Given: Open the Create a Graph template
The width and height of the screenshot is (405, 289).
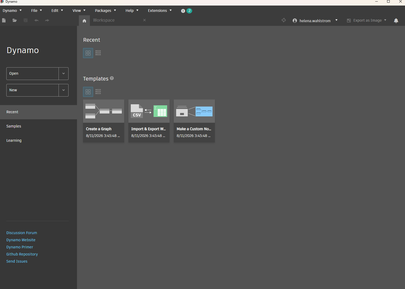Looking at the screenshot, I should tap(104, 121).
